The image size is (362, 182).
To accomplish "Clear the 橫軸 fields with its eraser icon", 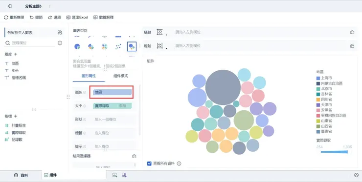I will tap(352, 32).
